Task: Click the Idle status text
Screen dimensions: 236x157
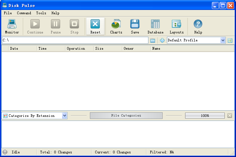Action: pyautogui.click(x=16, y=152)
